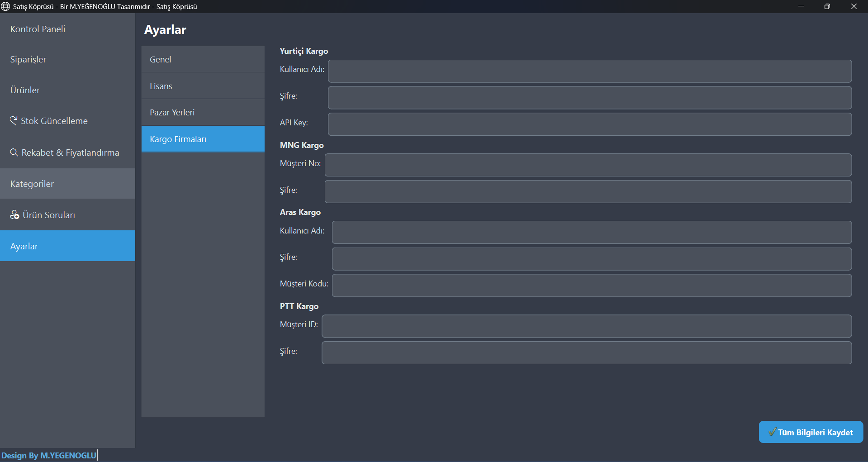Image resolution: width=868 pixels, height=462 pixels.
Task: Click the Rekabet & Fiyatlandırma magnifier icon
Action: [x=14, y=152]
